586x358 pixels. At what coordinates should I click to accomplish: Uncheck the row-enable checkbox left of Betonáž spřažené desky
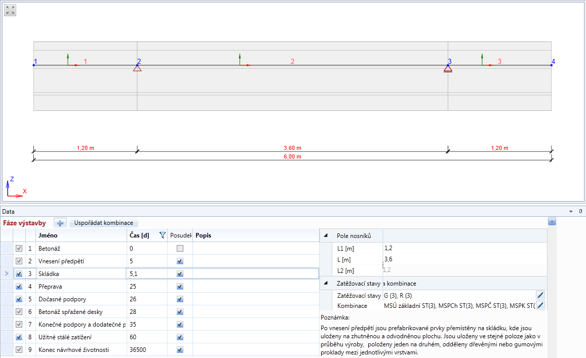pos(19,311)
